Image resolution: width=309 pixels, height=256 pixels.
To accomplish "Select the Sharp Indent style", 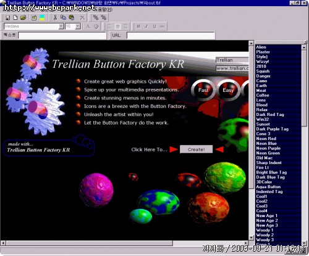I will tap(269, 163).
